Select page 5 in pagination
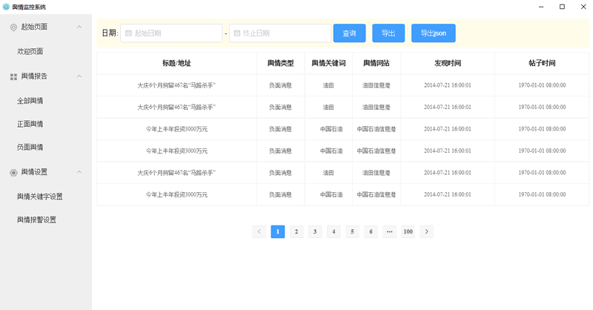 (352, 231)
